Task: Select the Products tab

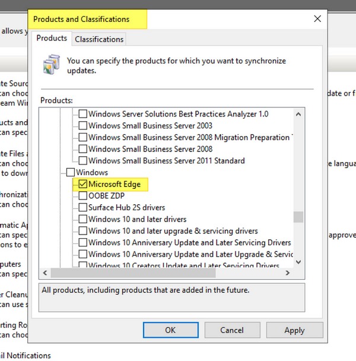Action: [x=52, y=38]
